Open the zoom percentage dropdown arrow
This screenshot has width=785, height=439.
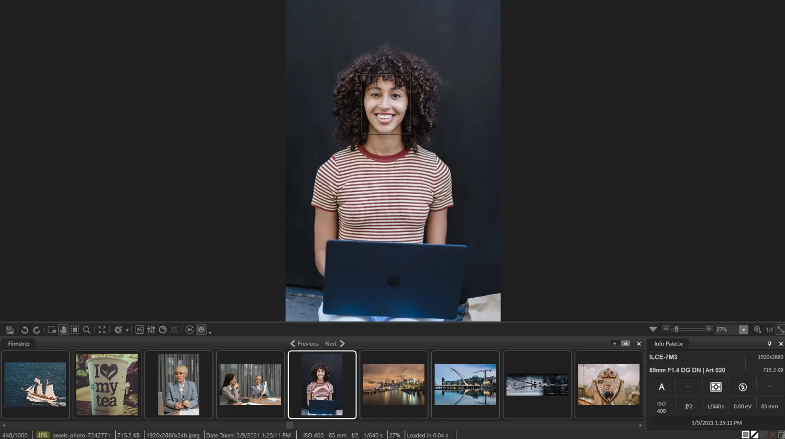pyautogui.click(x=744, y=330)
